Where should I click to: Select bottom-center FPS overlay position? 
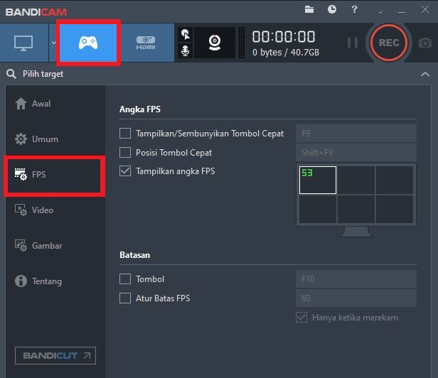pyautogui.click(x=356, y=209)
